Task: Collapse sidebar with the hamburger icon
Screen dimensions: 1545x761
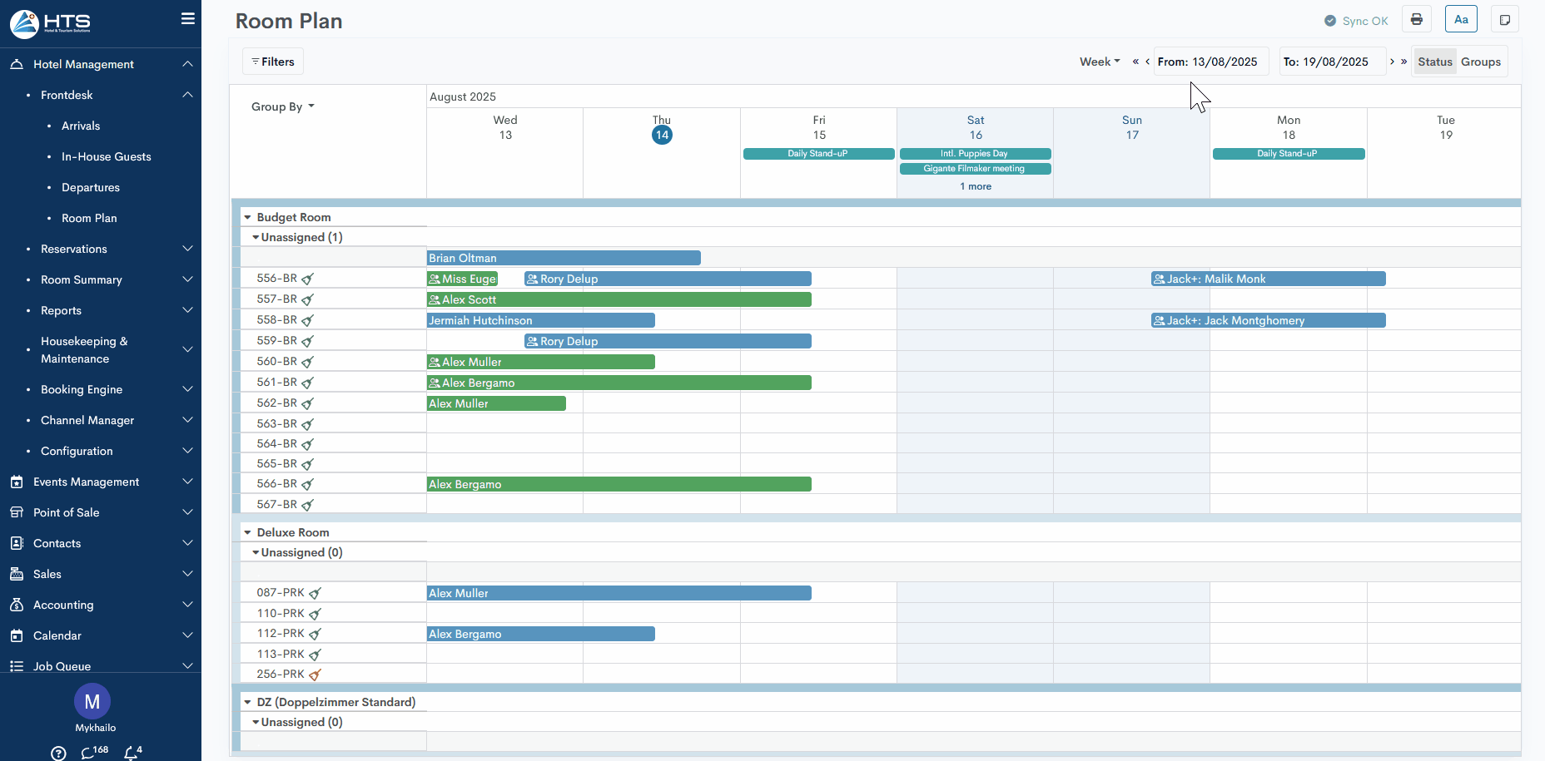Action: (187, 18)
